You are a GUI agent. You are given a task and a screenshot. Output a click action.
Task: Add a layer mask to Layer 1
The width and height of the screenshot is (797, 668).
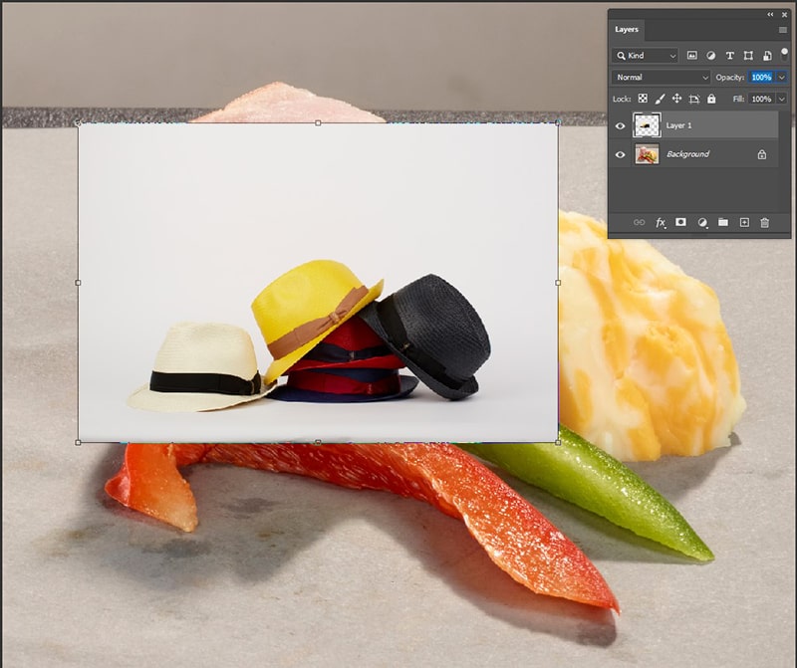680,222
